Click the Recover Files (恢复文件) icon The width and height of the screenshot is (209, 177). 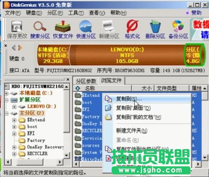pos(63,30)
